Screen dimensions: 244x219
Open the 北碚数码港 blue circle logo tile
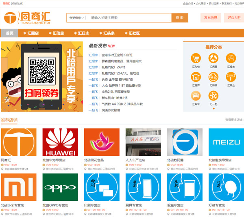pos(185,142)
